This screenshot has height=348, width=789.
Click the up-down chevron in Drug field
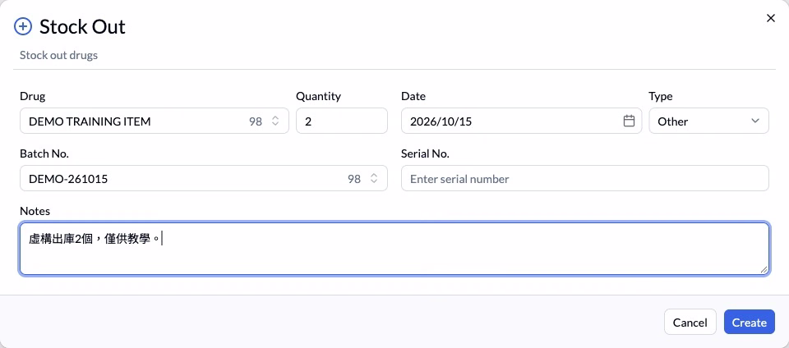pyautogui.click(x=275, y=121)
